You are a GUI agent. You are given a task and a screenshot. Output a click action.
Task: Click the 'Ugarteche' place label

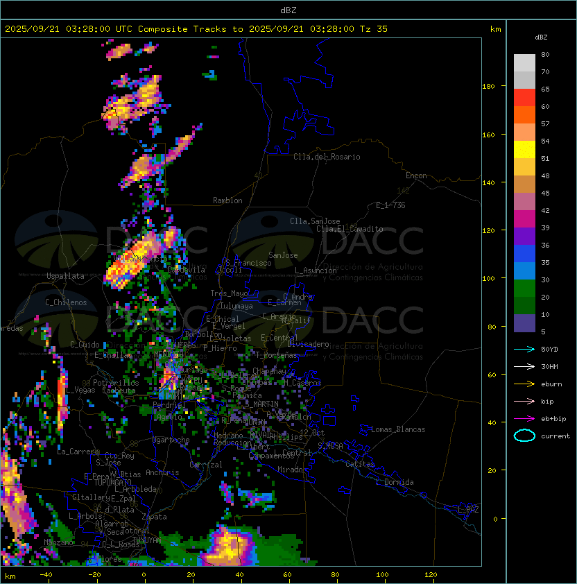[x=171, y=440]
